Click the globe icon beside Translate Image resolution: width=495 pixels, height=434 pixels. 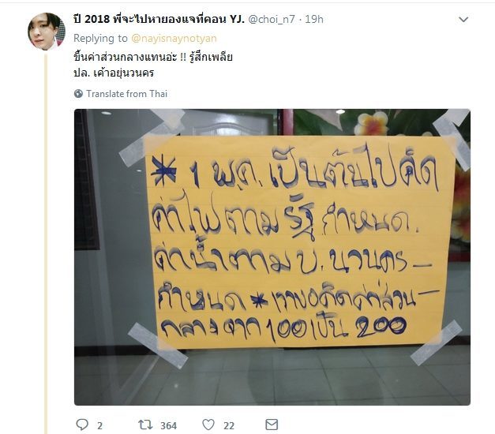click(78, 94)
